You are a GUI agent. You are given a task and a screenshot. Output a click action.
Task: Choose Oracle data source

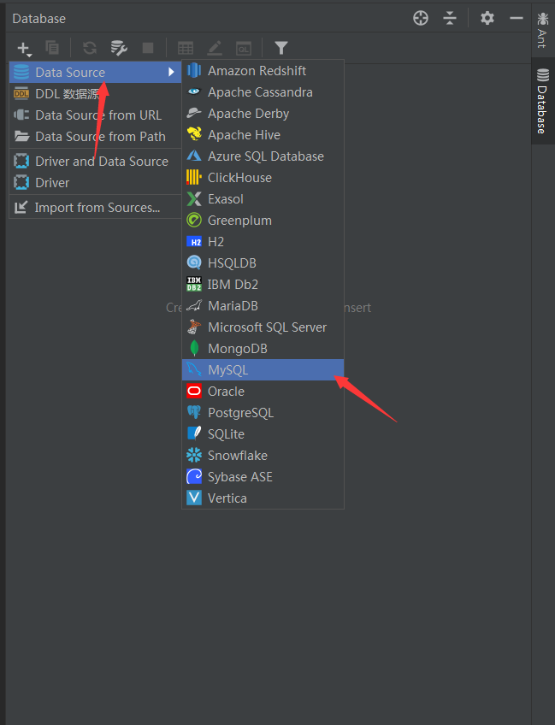click(x=263, y=392)
